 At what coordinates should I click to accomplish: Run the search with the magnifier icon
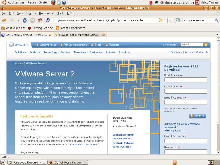(216, 20)
